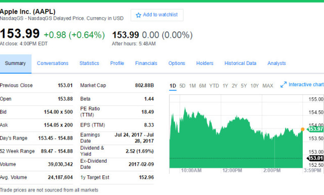Click the 153.01 previous close chart label
The image size is (324, 195).
(x=315, y=158)
